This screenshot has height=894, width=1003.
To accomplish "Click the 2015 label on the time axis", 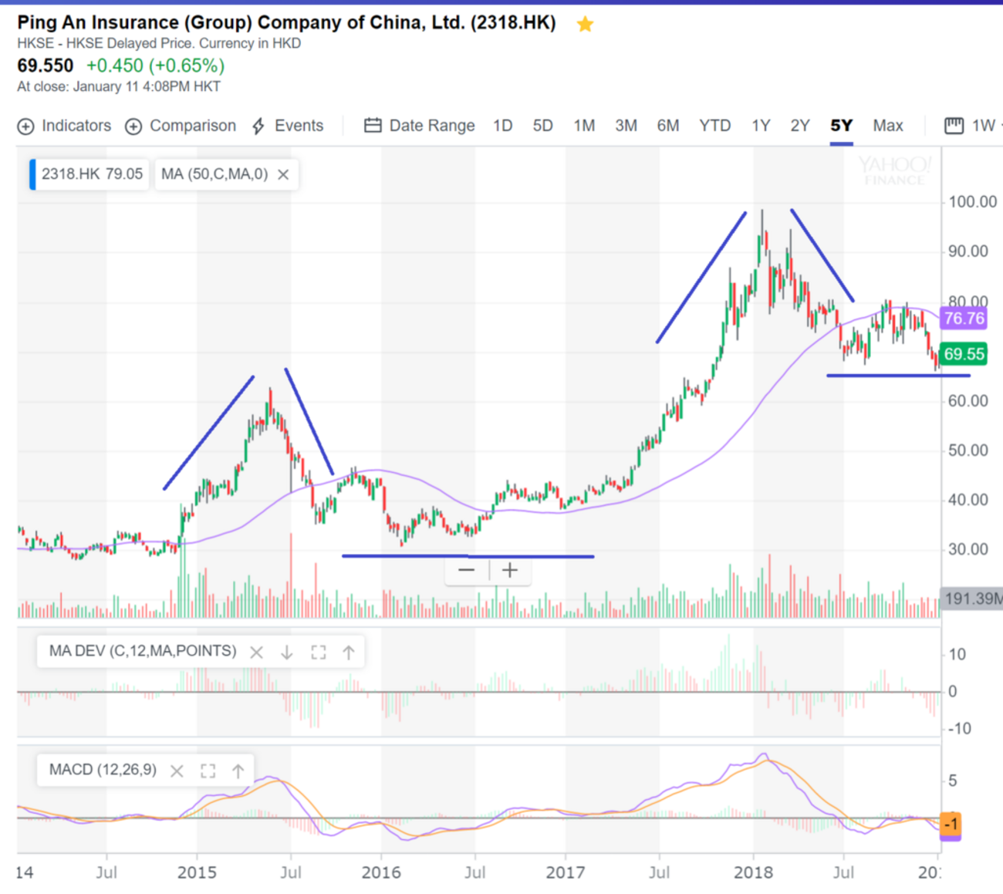I will click(197, 872).
